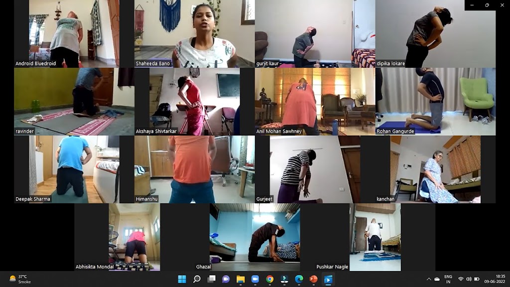
Task: Select Shaheeda Bano's video tile
Action: pyautogui.click(x=195, y=33)
